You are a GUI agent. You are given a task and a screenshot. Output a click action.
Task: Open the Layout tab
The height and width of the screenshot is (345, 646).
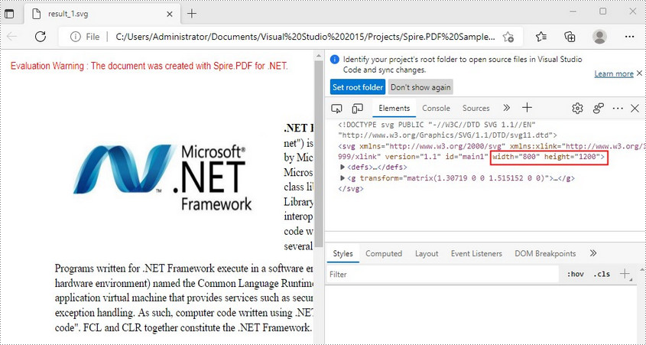pos(427,254)
